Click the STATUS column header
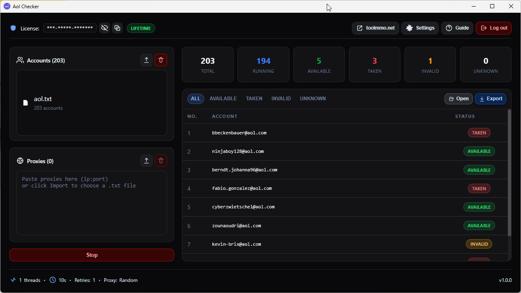The width and height of the screenshot is (521, 293). (x=465, y=116)
